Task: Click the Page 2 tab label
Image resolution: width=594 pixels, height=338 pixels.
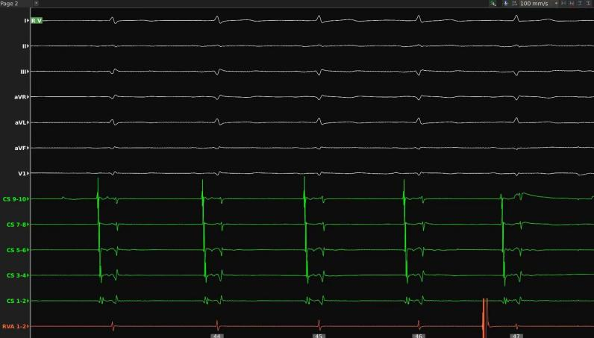Action: coord(11,4)
